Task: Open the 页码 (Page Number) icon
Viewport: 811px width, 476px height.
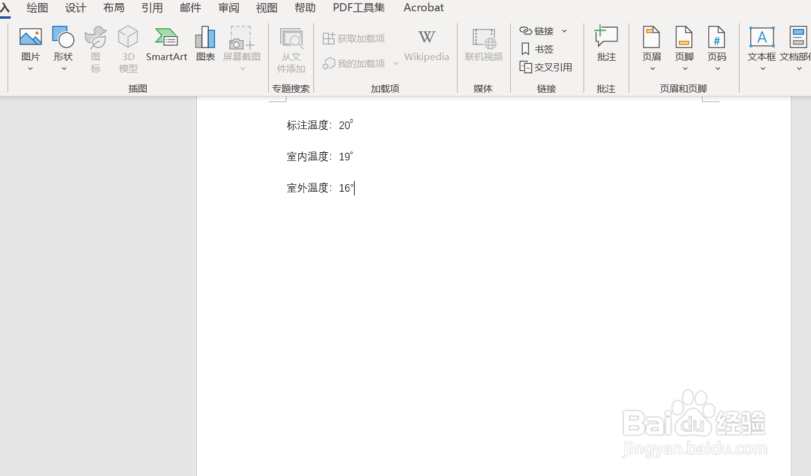Action: coord(717,37)
